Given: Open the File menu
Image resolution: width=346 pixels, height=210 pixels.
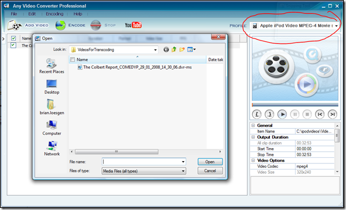Looking at the screenshot, I should point(14,14).
